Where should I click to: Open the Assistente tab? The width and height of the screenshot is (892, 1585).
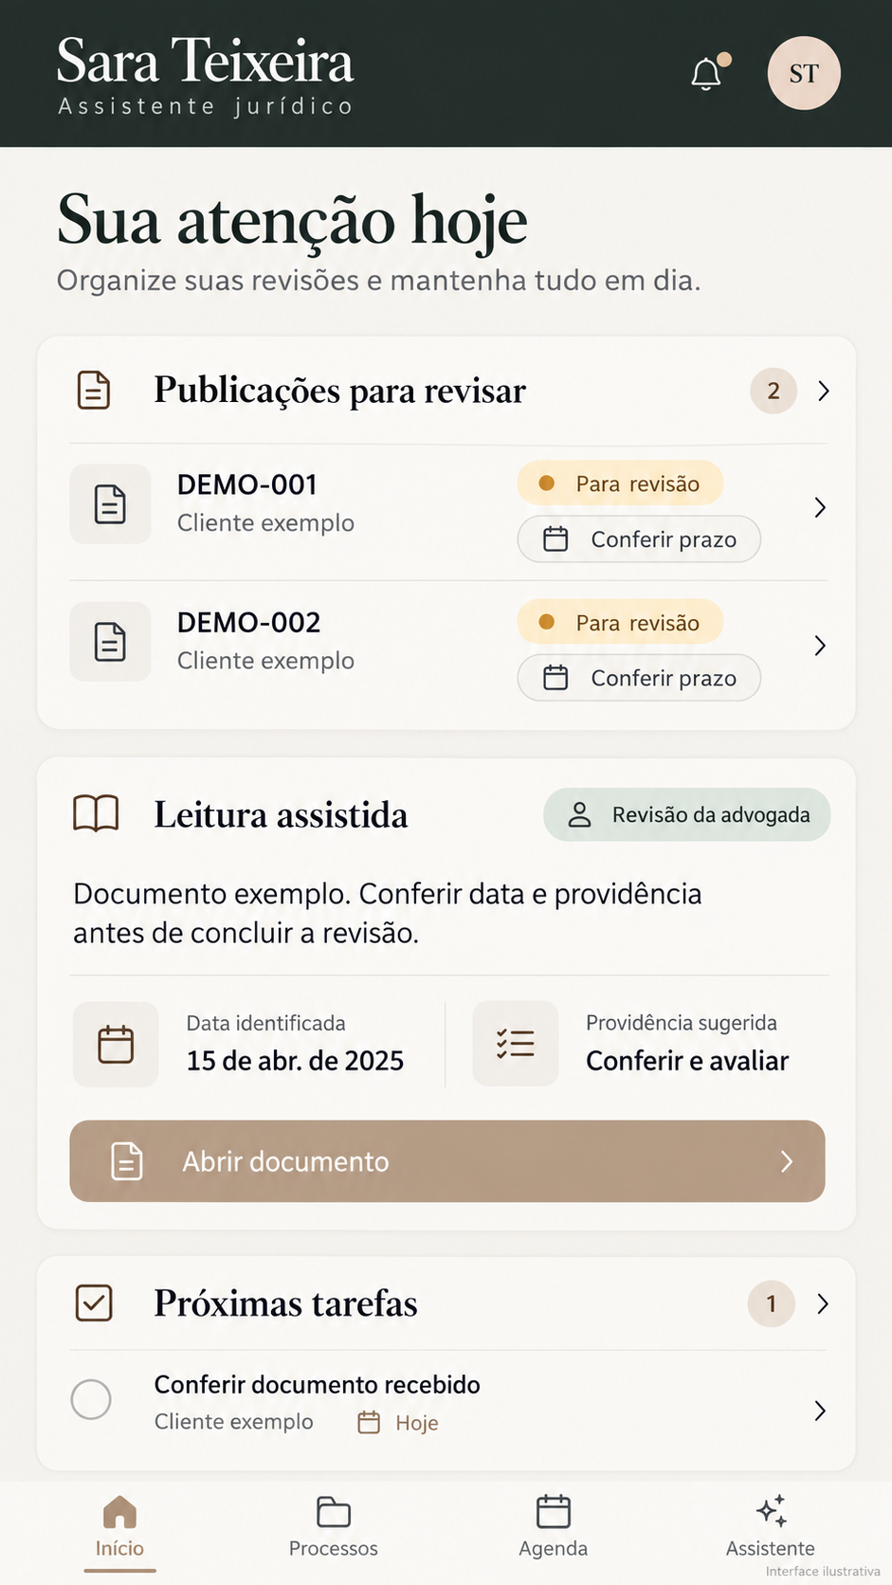coord(771,1528)
